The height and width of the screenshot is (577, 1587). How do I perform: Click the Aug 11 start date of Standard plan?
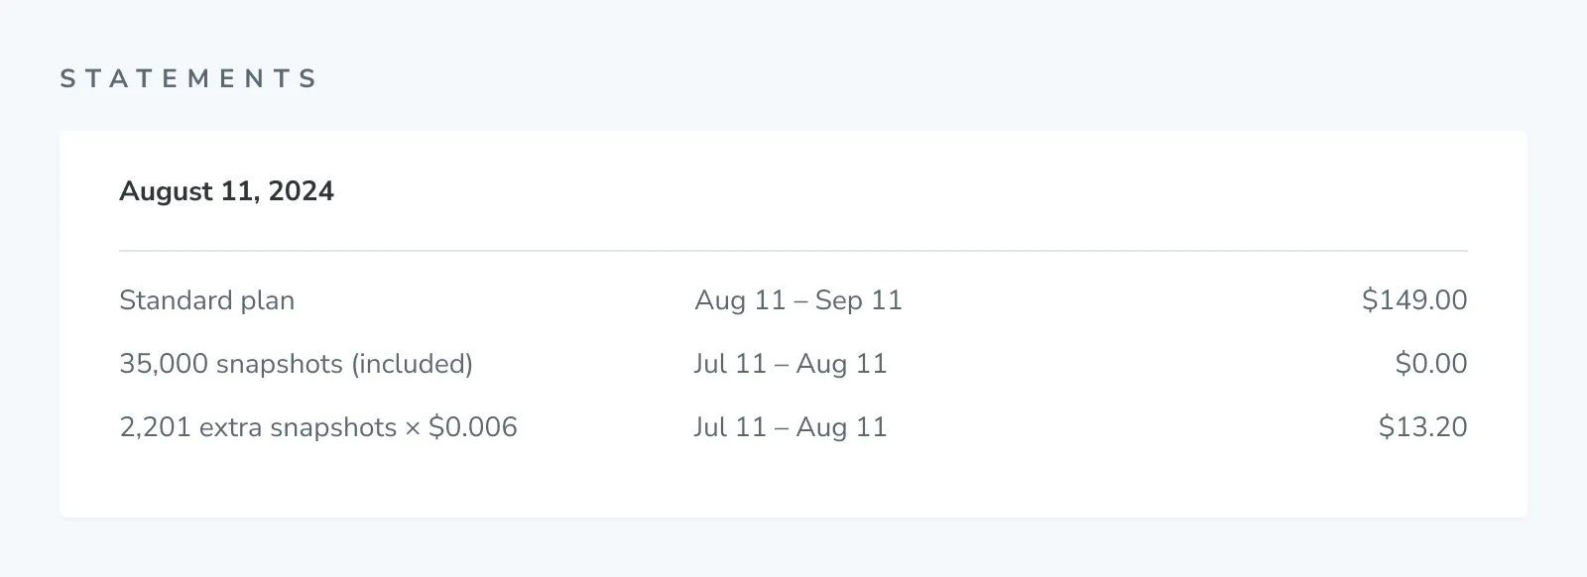(x=740, y=300)
